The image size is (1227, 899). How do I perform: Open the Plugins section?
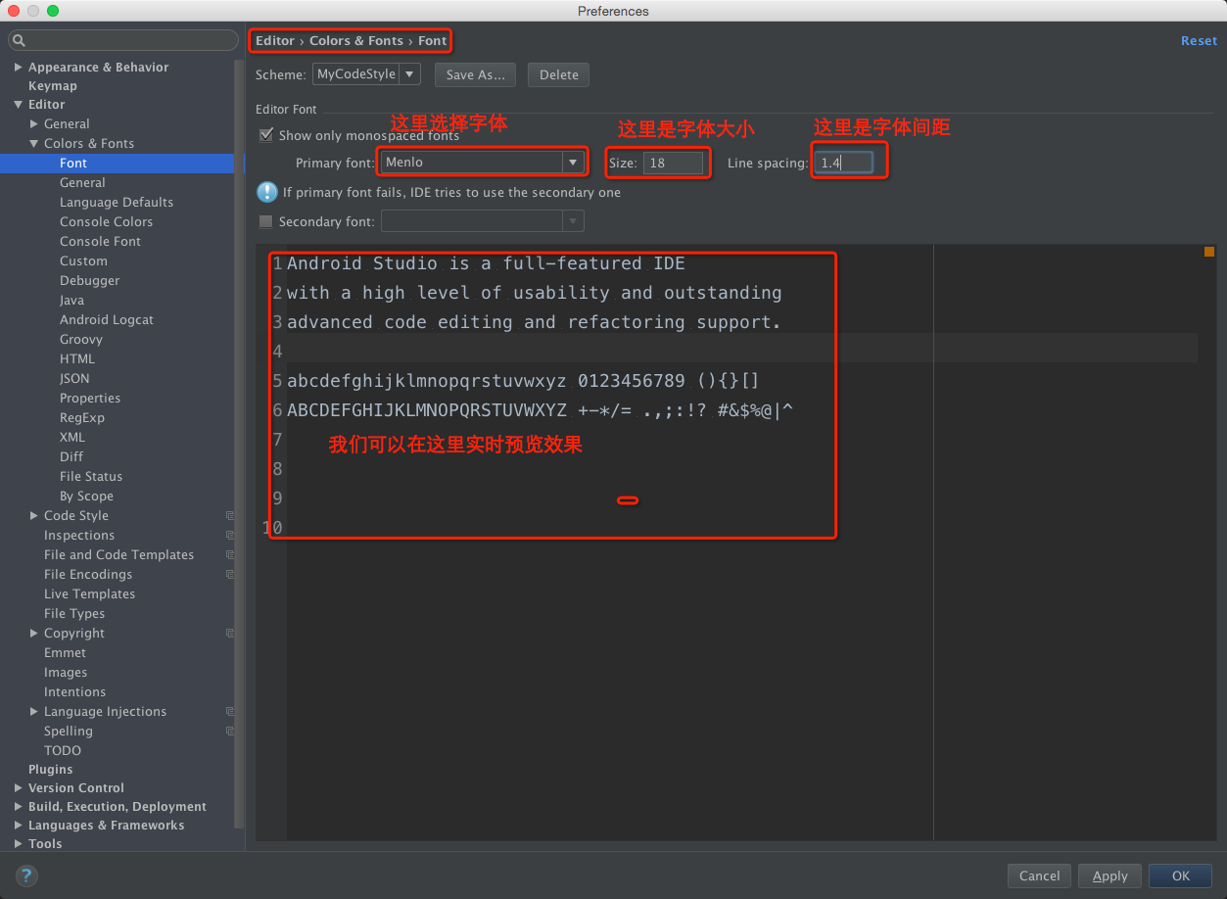51,770
